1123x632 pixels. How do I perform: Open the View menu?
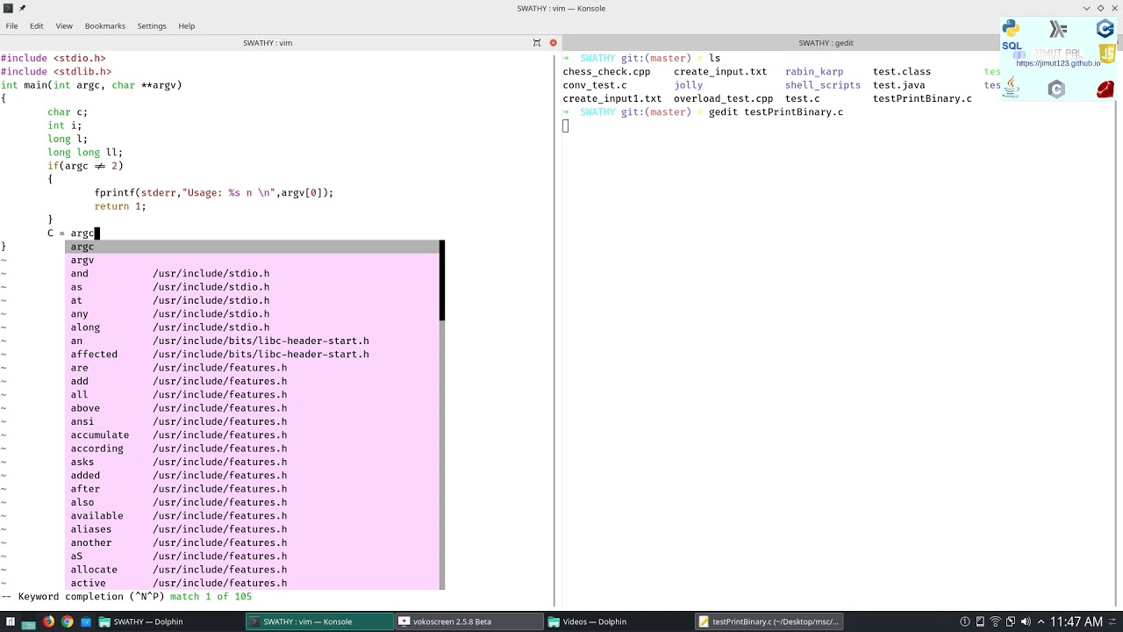64,26
